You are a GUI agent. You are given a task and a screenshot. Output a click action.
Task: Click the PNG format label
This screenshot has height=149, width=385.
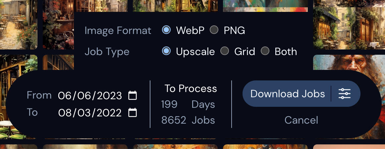point(234,31)
